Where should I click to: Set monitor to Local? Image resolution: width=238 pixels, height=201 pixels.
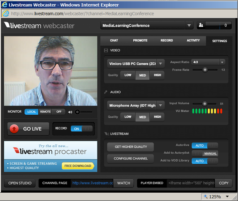tap(32, 112)
